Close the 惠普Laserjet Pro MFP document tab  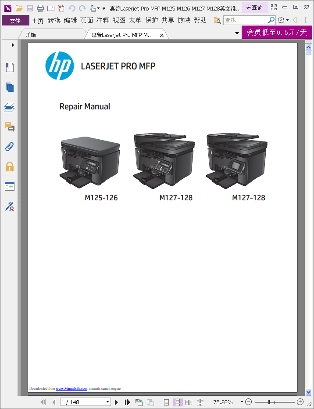point(162,35)
